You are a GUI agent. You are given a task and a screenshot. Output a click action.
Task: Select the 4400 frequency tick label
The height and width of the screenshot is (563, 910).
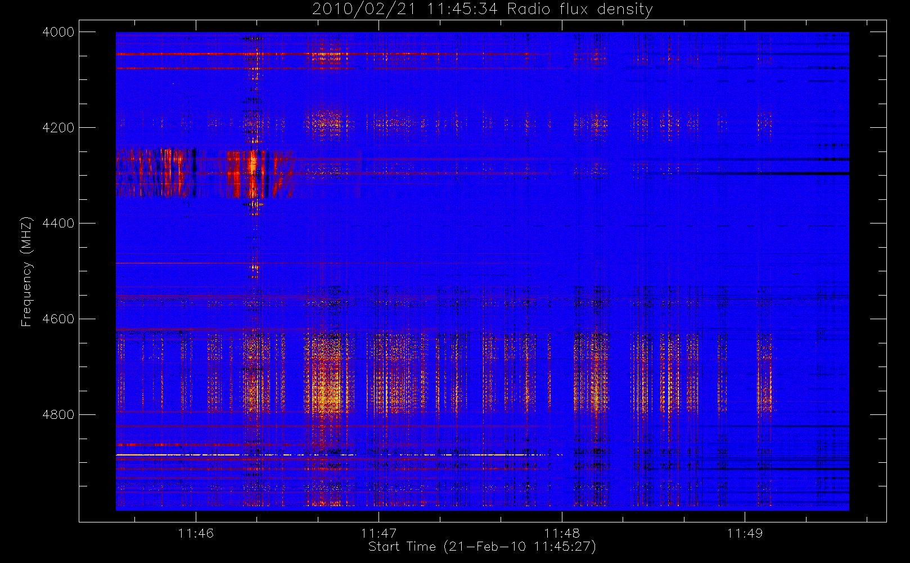[58, 224]
